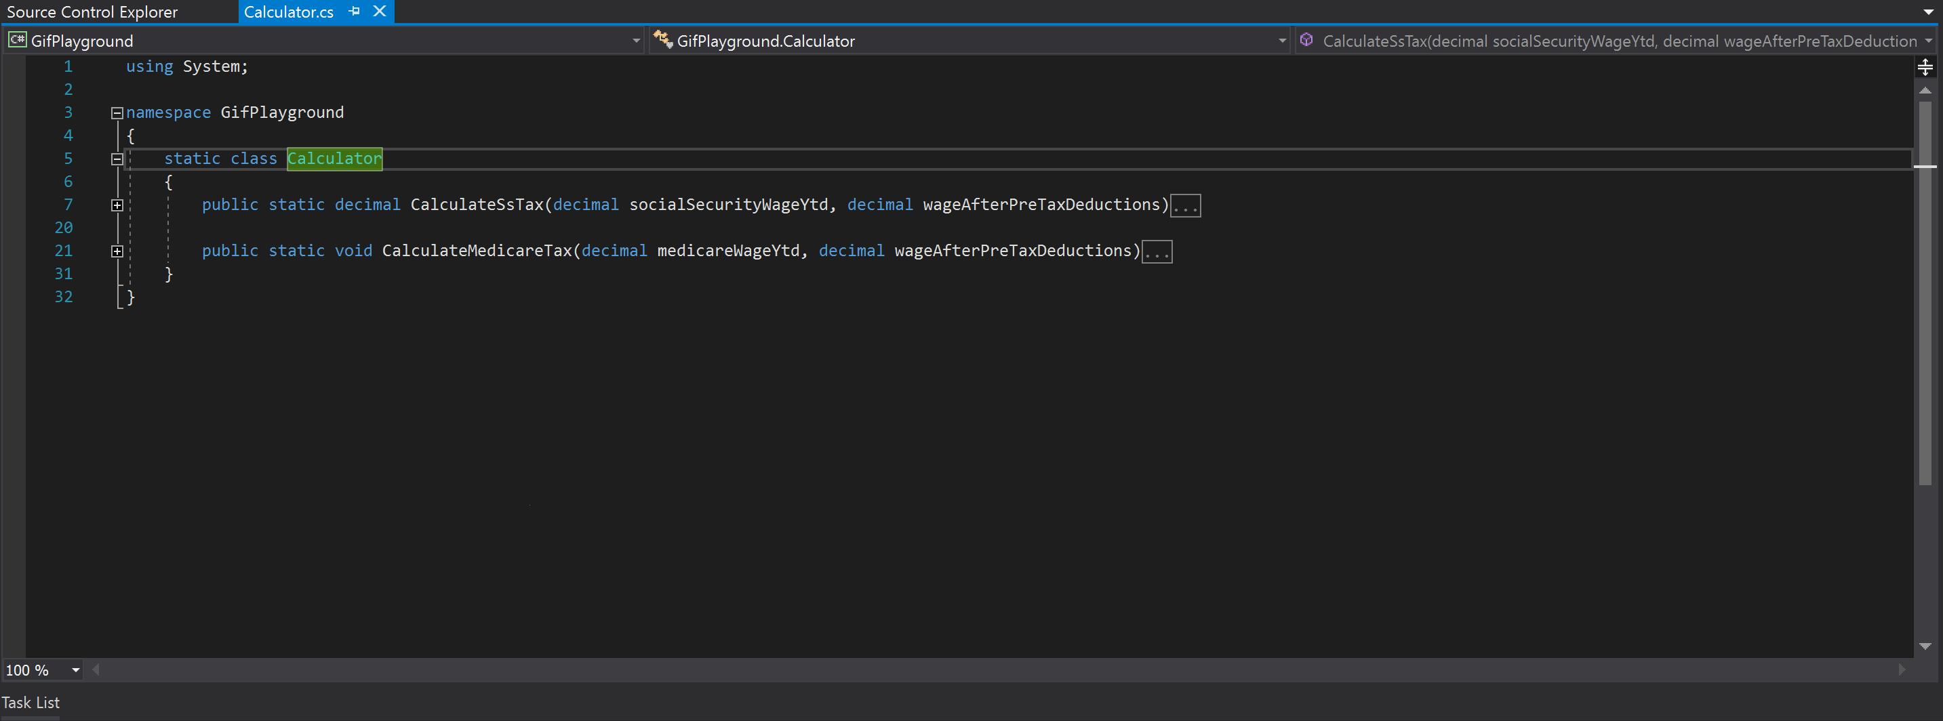Open the GifPlayground project dropdown
This screenshot has width=1943, height=721.
click(636, 41)
